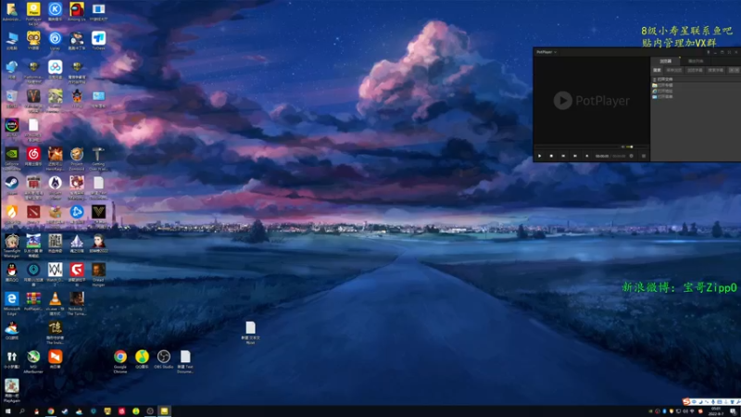Open the PotPlayer 64 bit desktop shortcut
Screen dimensions: 741x417
point(33,12)
